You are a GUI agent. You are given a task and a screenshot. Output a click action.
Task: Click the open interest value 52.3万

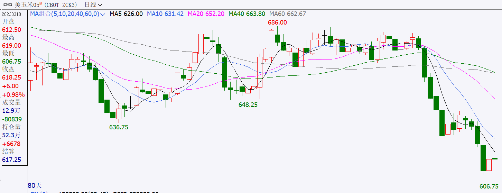tap(11, 135)
